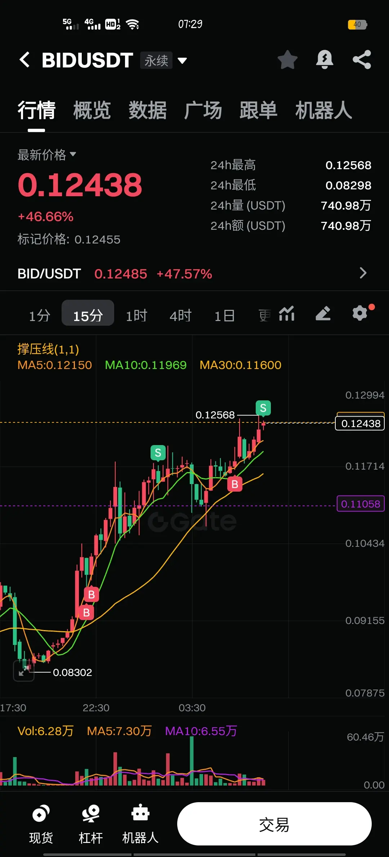Tap the 交易 trade button

274,824
